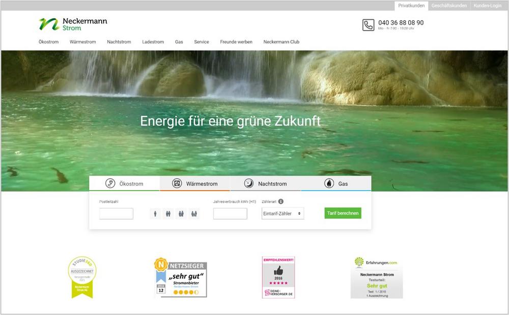This screenshot has width=509, height=315.
Task: Open the Kunden-Login link
Action: 487,6
